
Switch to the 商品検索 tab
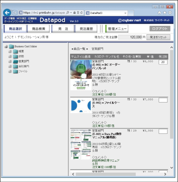coord(38,29)
